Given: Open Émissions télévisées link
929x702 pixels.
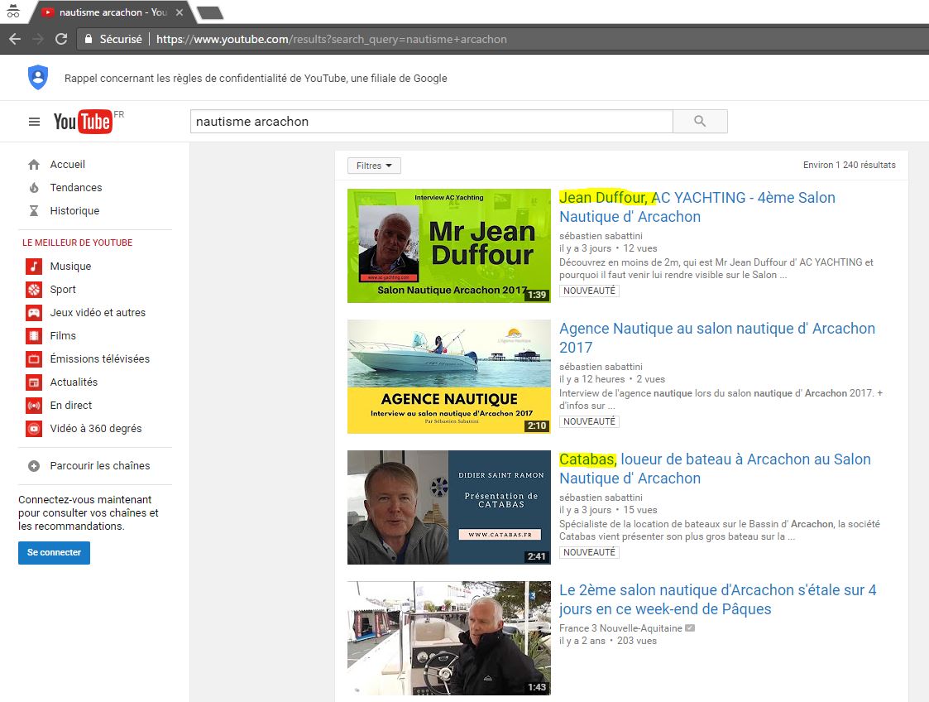Looking at the screenshot, I should 99,358.
